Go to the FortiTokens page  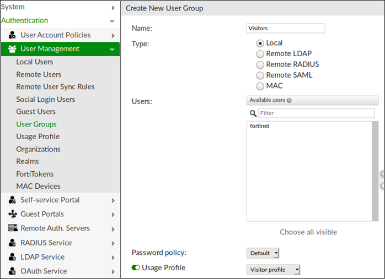click(x=35, y=174)
